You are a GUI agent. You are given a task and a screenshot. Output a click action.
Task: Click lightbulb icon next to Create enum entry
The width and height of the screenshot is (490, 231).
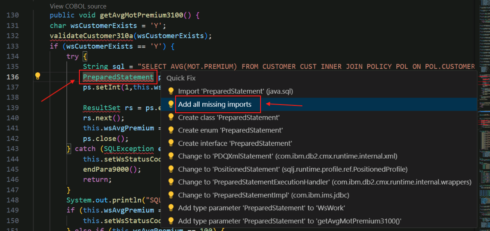click(x=171, y=130)
